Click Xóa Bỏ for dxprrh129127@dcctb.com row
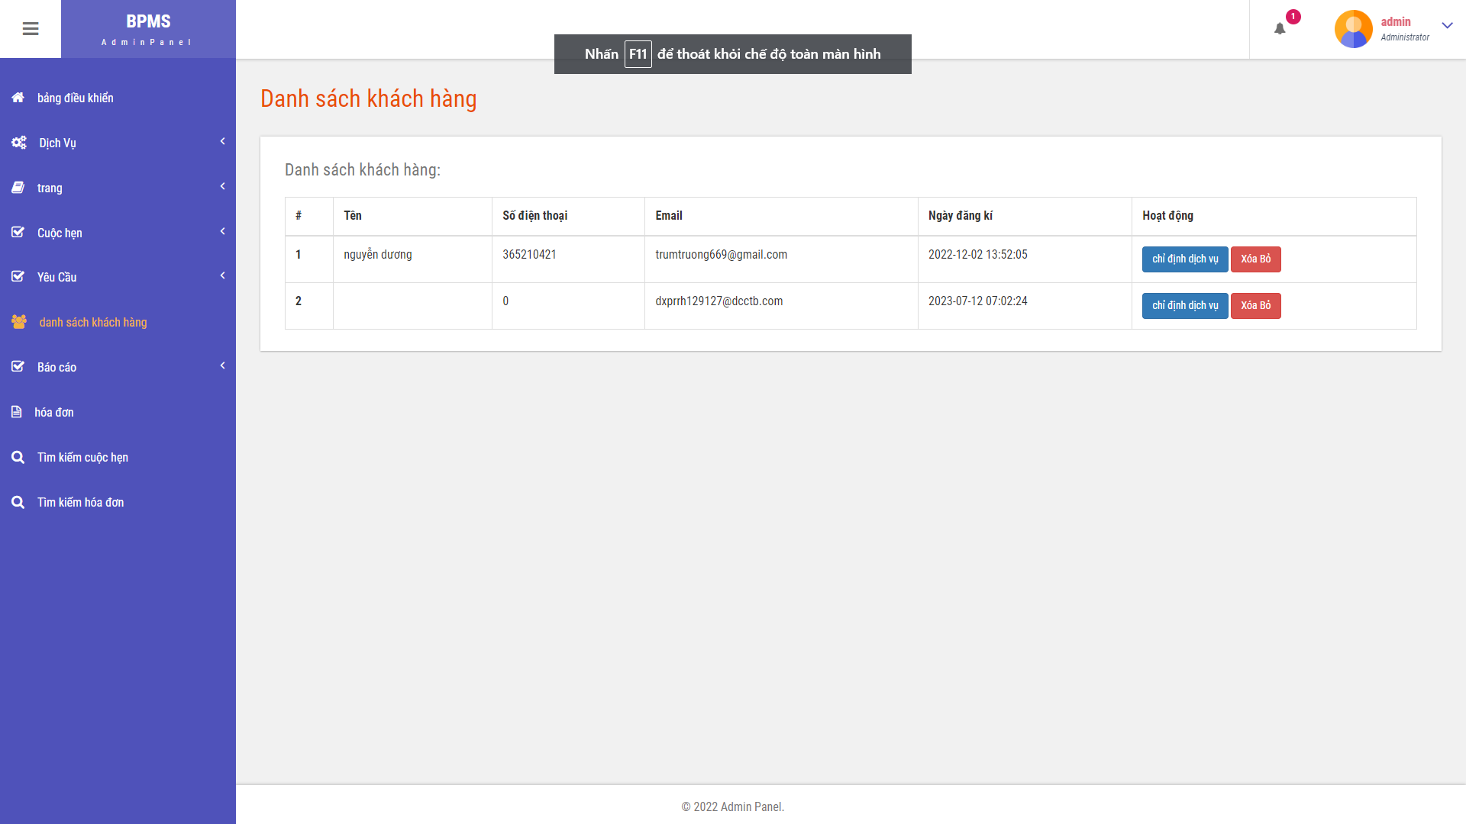Image resolution: width=1466 pixels, height=824 pixels. coord(1255,306)
